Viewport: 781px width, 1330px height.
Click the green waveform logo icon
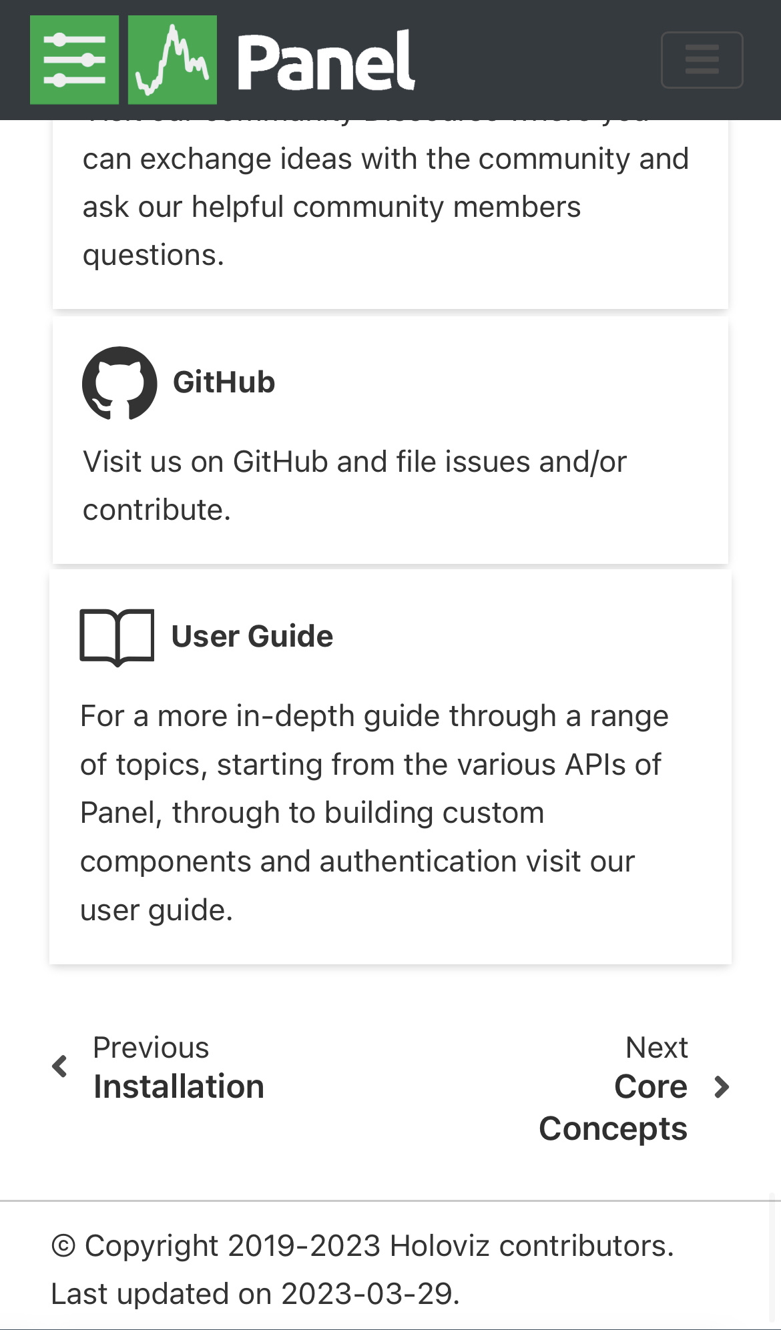pyautogui.click(x=172, y=60)
